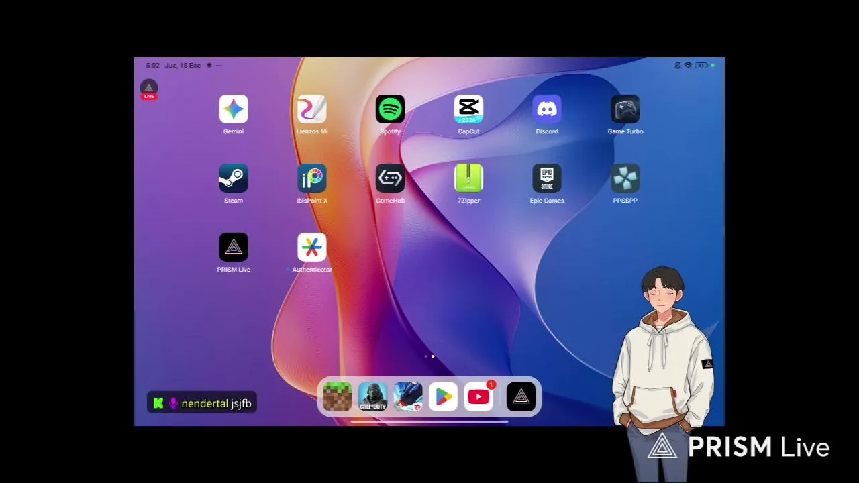Open Game Turbo
Image resolution: width=859 pixels, height=483 pixels.
coord(625,109)
